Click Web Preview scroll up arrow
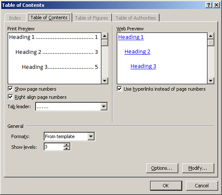 (211, 36)
